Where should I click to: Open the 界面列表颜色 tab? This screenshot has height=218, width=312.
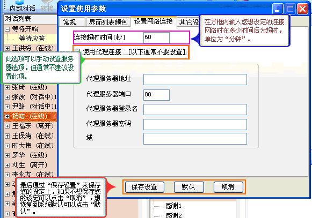(x=108, y=22)
